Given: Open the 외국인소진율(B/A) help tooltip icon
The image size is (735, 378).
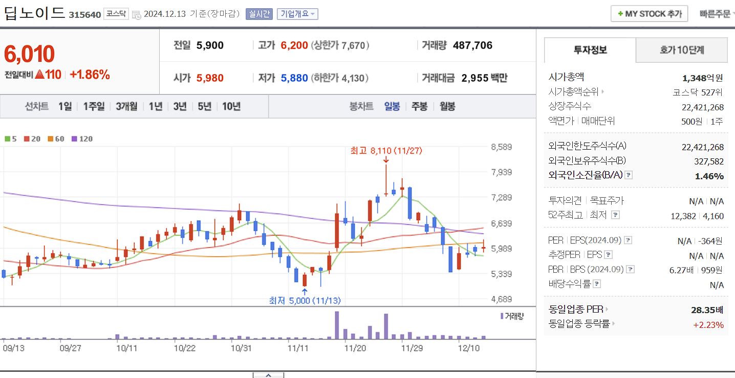Looking at the screenshot, I should [628, 174].
